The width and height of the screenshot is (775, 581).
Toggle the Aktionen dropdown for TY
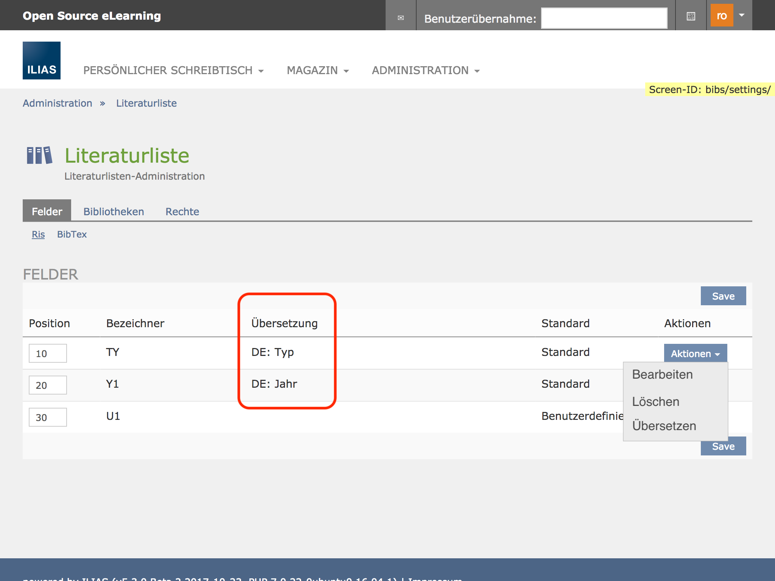[695, 353]
